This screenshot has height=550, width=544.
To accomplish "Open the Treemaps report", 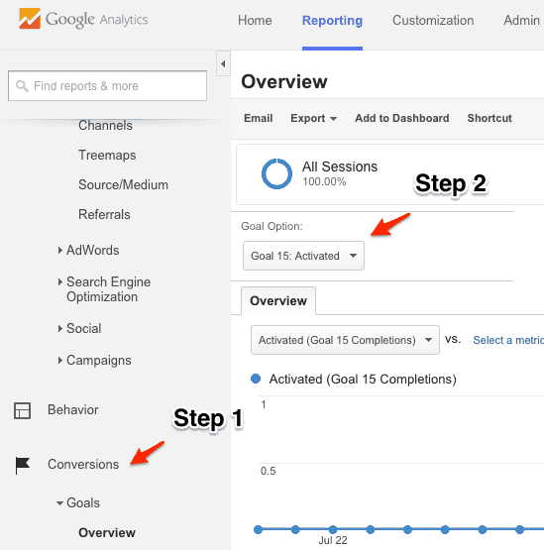I will pos(107,155).
